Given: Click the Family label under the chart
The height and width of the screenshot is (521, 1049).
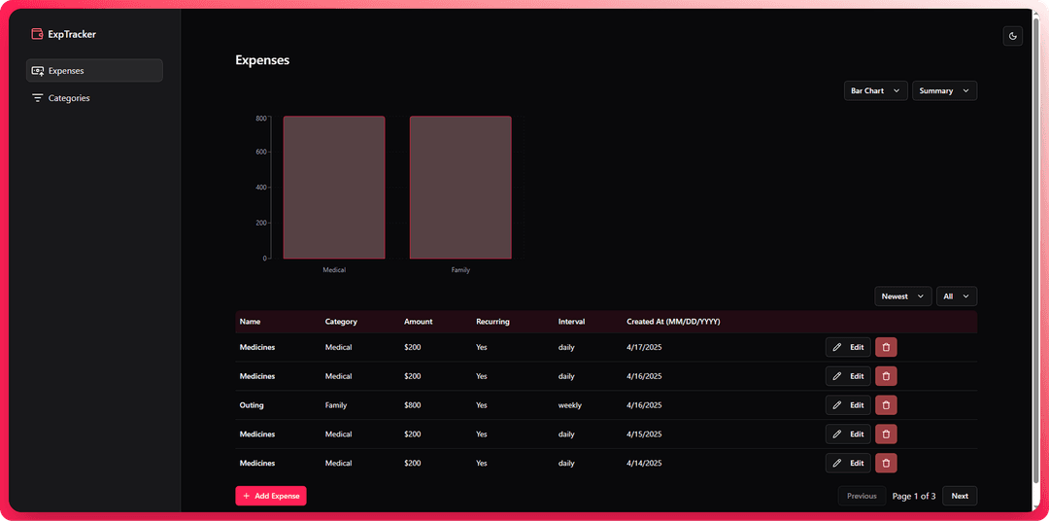Looking at the screenshot, I should click(460, 270).
